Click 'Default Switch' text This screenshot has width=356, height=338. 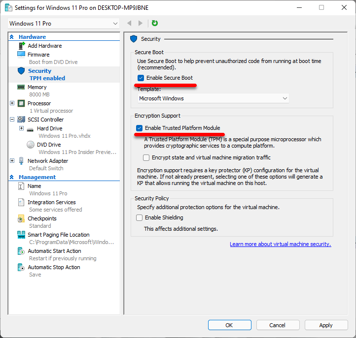46,168
